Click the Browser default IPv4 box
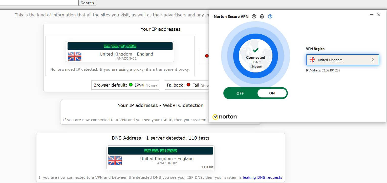Screen dimensions: 387x183 point(125,85)
